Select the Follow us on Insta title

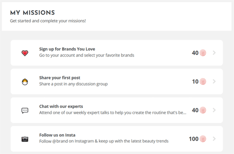tap(57, 135)
